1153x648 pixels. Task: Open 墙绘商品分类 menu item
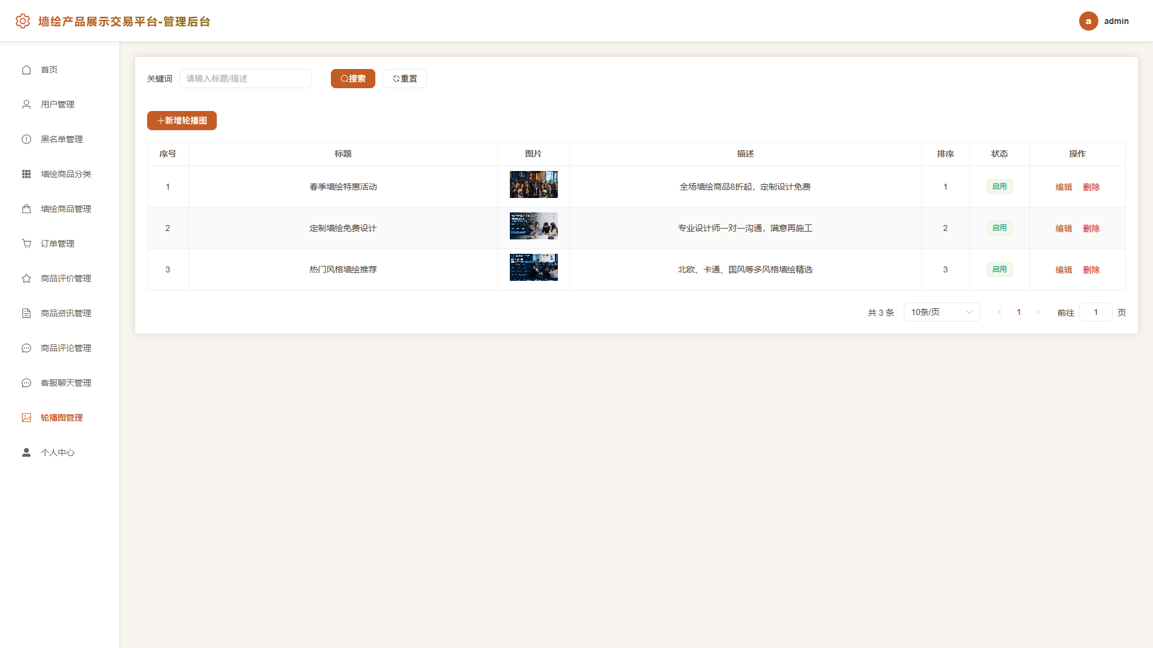tap(60, 174)
